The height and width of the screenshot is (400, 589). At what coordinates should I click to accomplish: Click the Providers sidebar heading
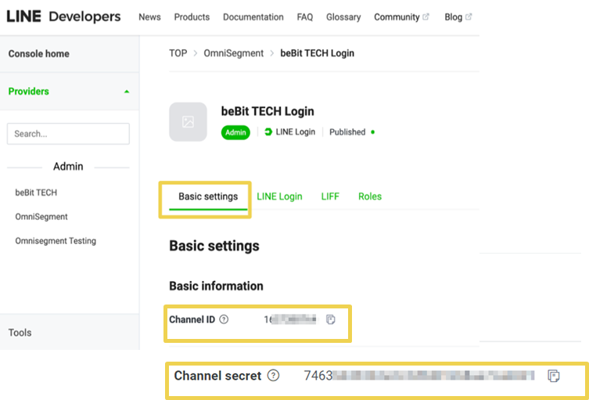point(28,92)
